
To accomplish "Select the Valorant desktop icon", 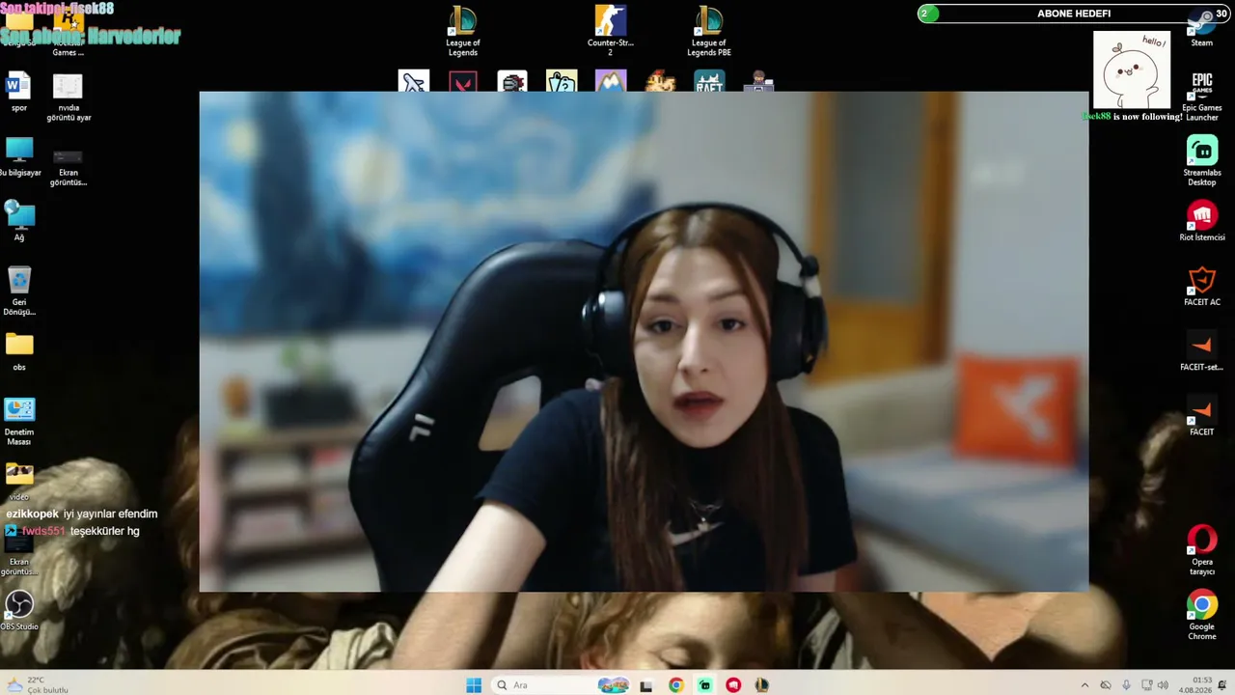I will [x=463, y=81].
